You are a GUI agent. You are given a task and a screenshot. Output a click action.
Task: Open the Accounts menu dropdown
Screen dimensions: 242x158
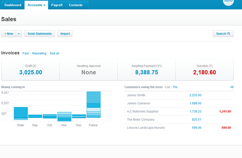(37, 5)
